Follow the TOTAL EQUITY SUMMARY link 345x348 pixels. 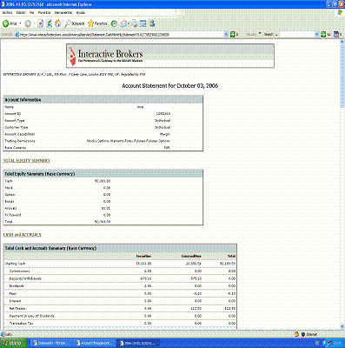27,161
